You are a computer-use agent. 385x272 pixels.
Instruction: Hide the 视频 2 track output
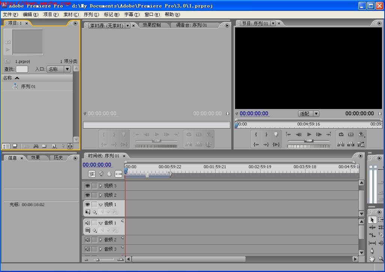(x=87, y=195)
